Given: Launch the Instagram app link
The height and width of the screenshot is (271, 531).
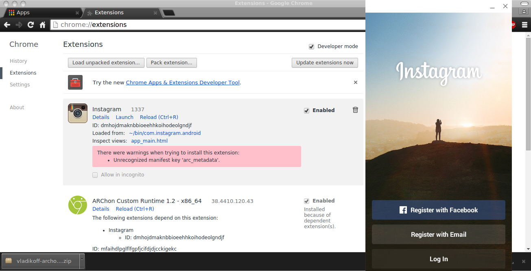Looking at the screenshot, I should (x=125, y=117).
